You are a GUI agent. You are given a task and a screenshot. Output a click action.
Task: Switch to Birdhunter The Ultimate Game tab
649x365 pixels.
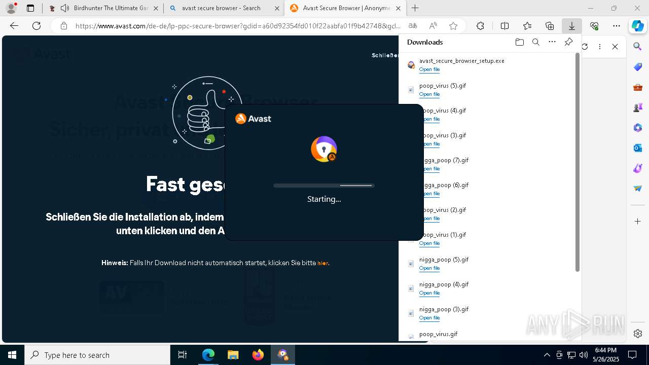103,8
